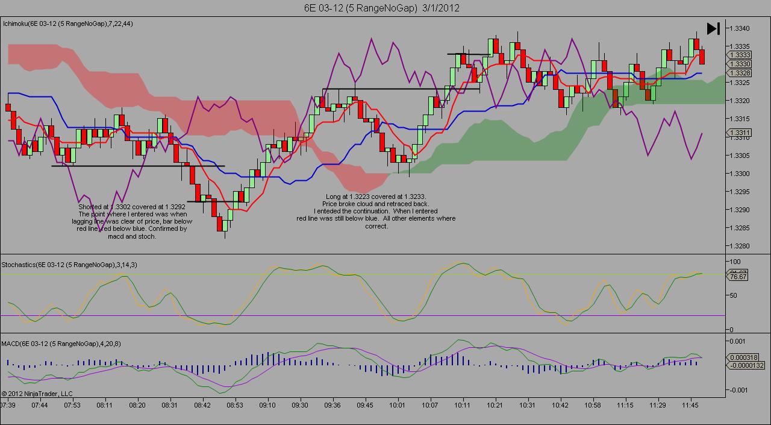Image resolution: width=771 pixels, height=425 pixels.
Task: Select the black horizontal line at 1.3302
Action: [139, 166]
